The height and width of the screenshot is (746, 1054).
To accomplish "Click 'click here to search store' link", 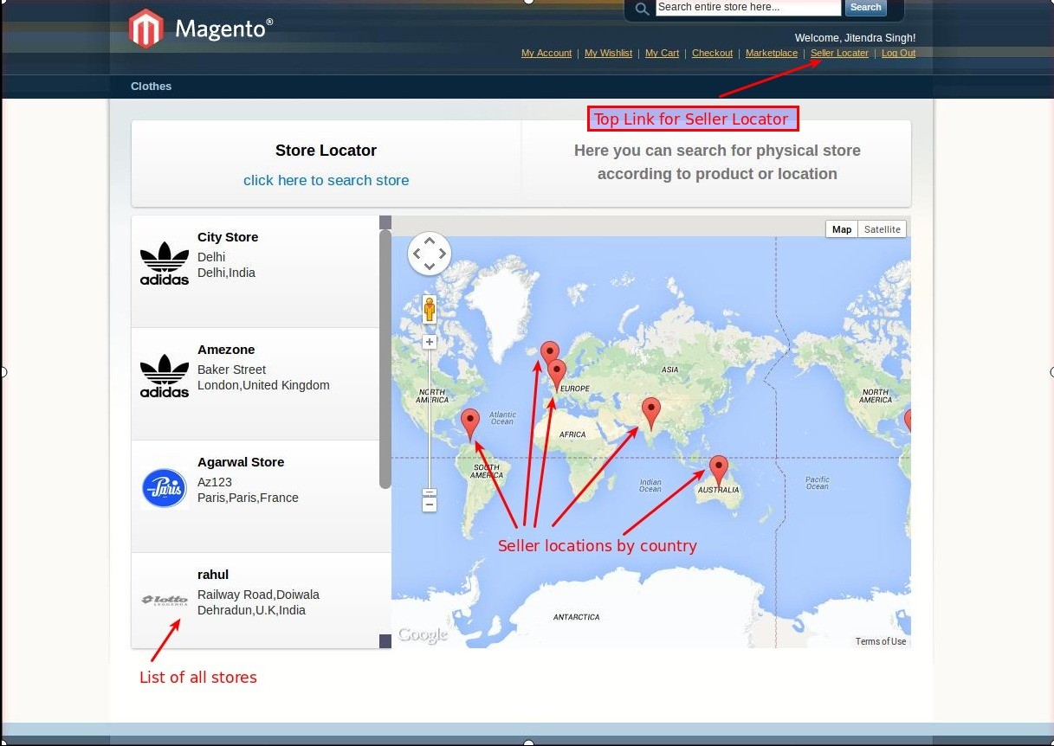I will pyautogui.click(x=326, y=180).
